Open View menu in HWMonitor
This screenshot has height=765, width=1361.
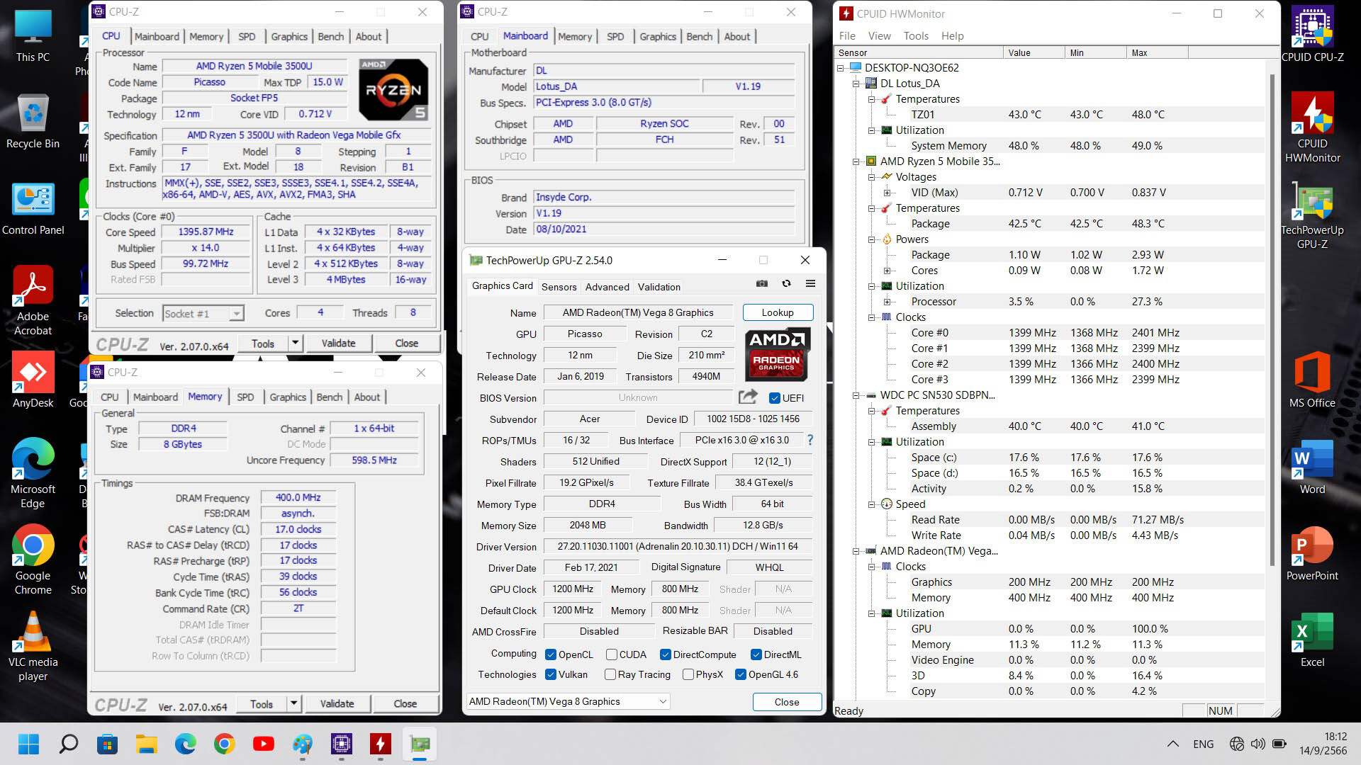click(x=879, y=36)
